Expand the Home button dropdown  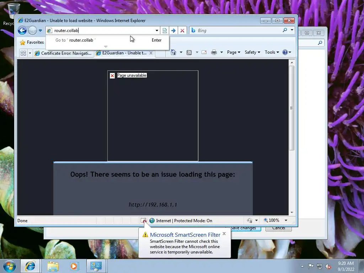tap(181, 52)
